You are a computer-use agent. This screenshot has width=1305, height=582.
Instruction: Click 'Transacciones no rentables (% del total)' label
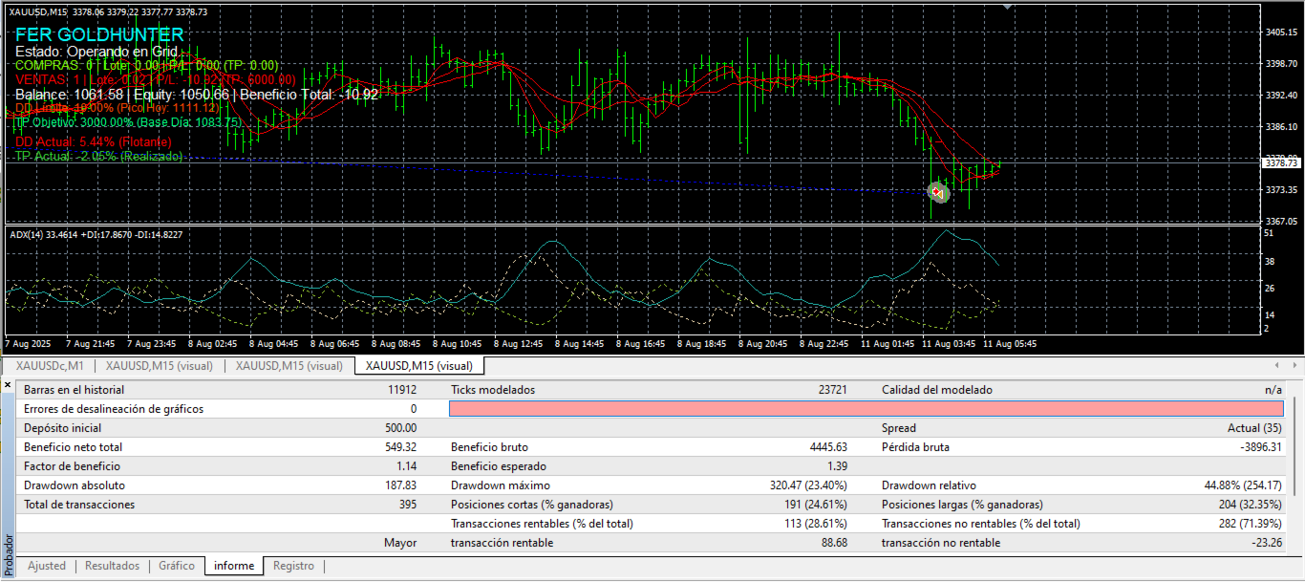tap(981, 524)
